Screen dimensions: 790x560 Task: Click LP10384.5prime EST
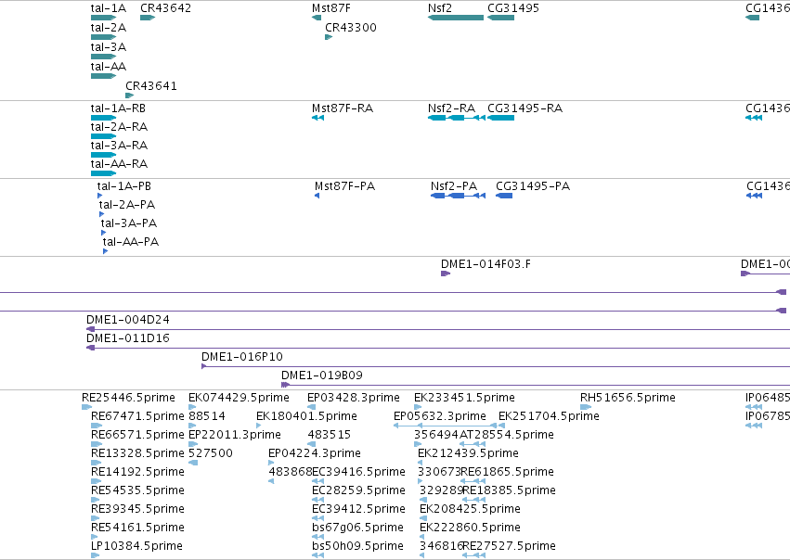[96, 555]
